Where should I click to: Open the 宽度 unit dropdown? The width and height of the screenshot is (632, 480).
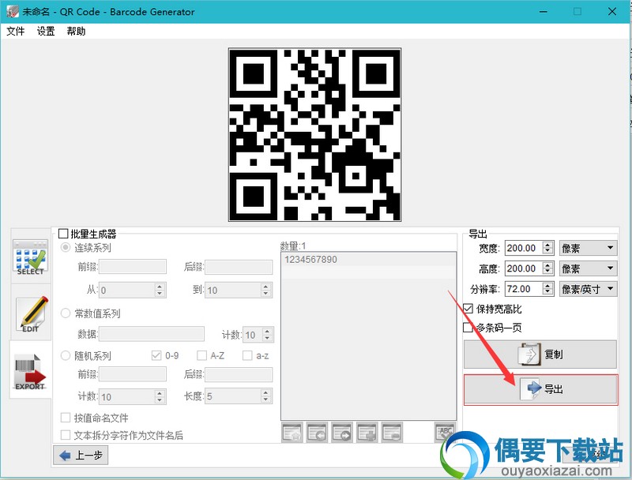tap(588, 248)
